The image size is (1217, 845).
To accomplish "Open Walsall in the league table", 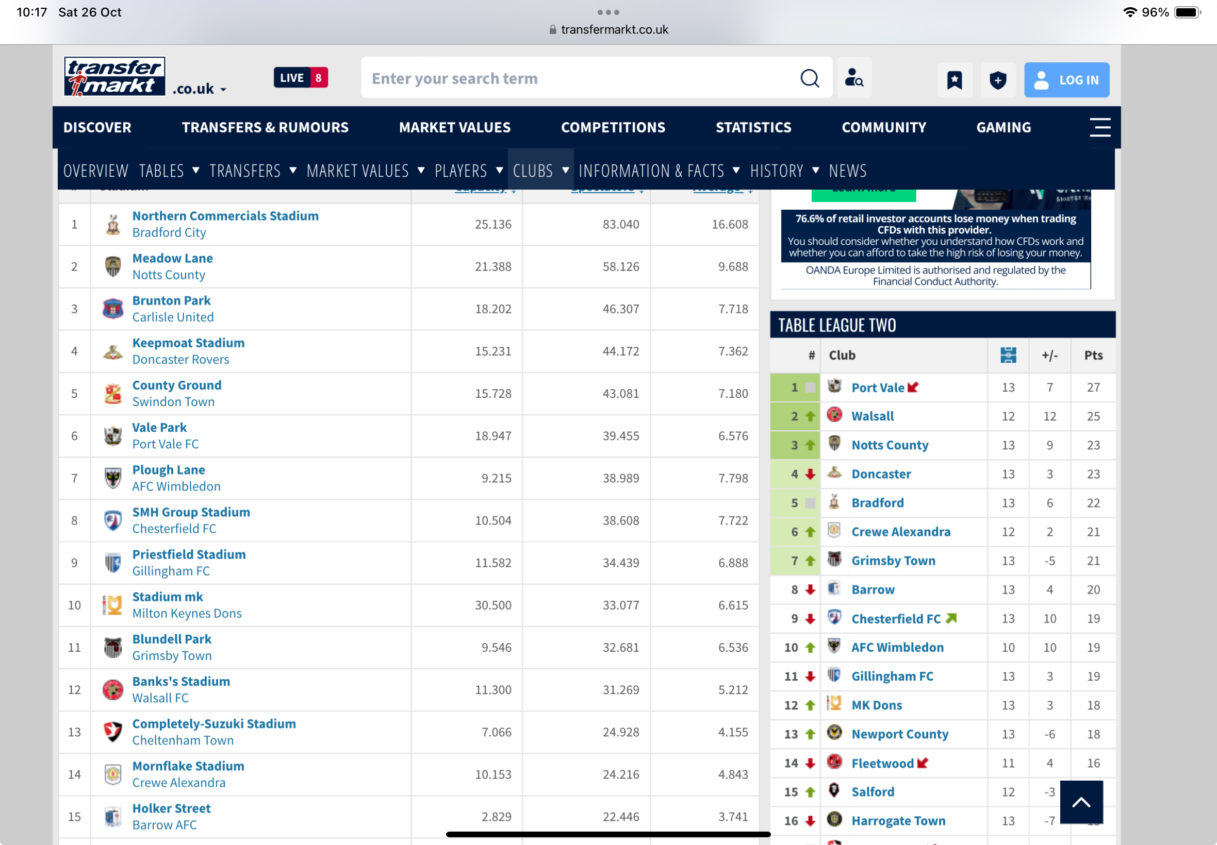I will (872, 416).
